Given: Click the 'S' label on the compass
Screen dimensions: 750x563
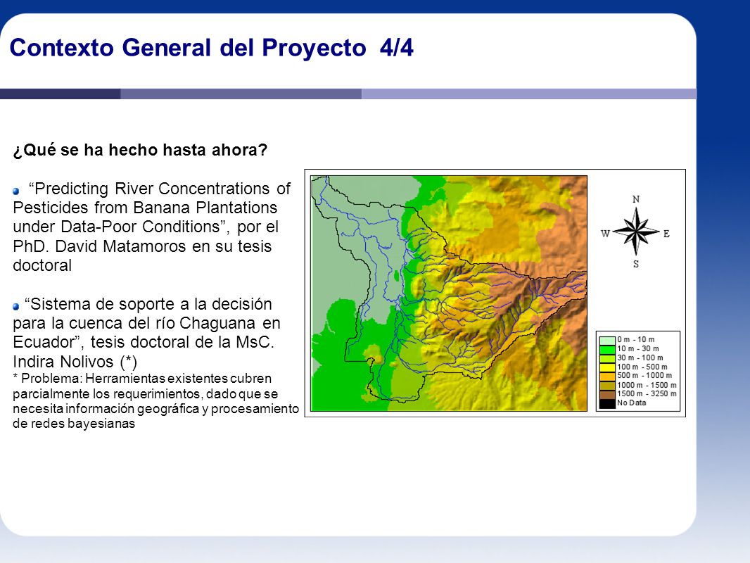Looking at the screenshot, I should pyautogui.click(x=636, y=264).
